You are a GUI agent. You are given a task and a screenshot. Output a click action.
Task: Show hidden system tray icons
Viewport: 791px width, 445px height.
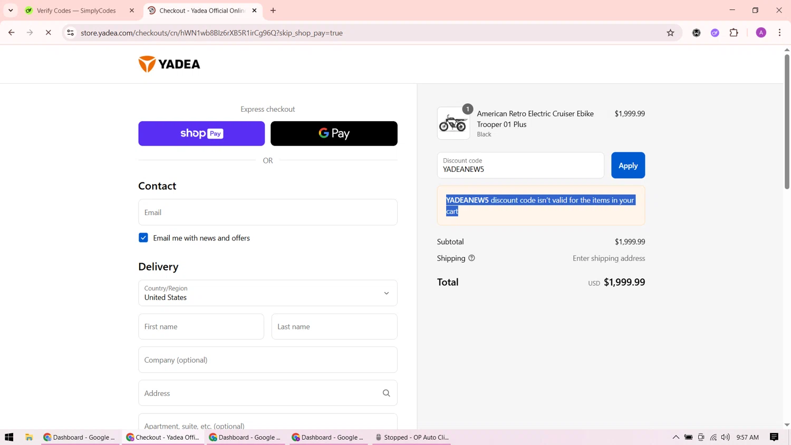pos(676,437)
